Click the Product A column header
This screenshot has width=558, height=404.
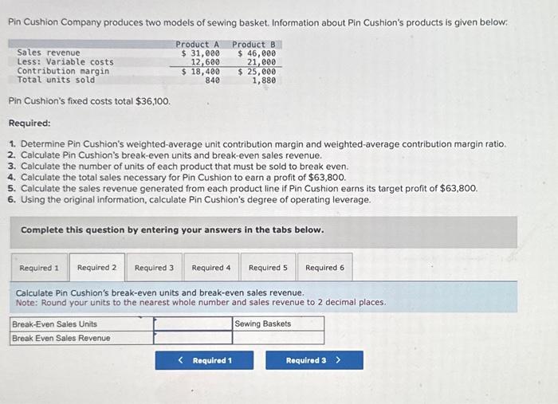pos(197,45)
